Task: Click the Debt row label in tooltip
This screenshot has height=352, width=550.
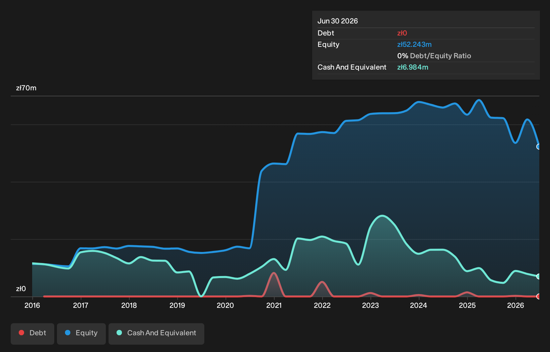Action: 326,33
